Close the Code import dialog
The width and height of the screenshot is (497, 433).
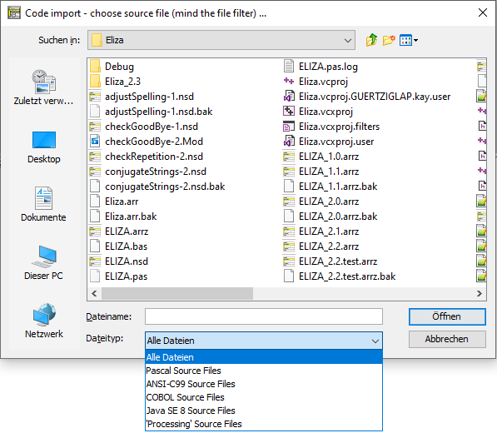pos(482,12)
